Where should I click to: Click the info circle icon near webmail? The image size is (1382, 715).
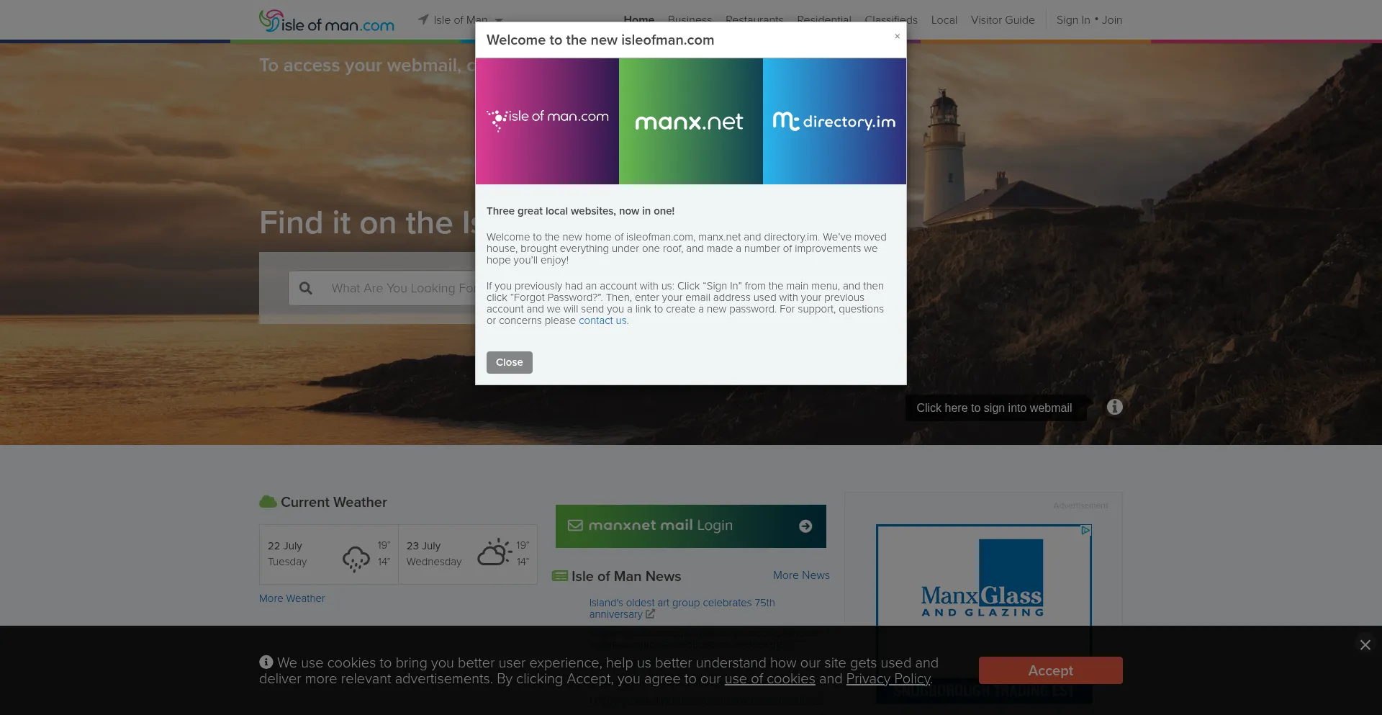[1115, 407]
